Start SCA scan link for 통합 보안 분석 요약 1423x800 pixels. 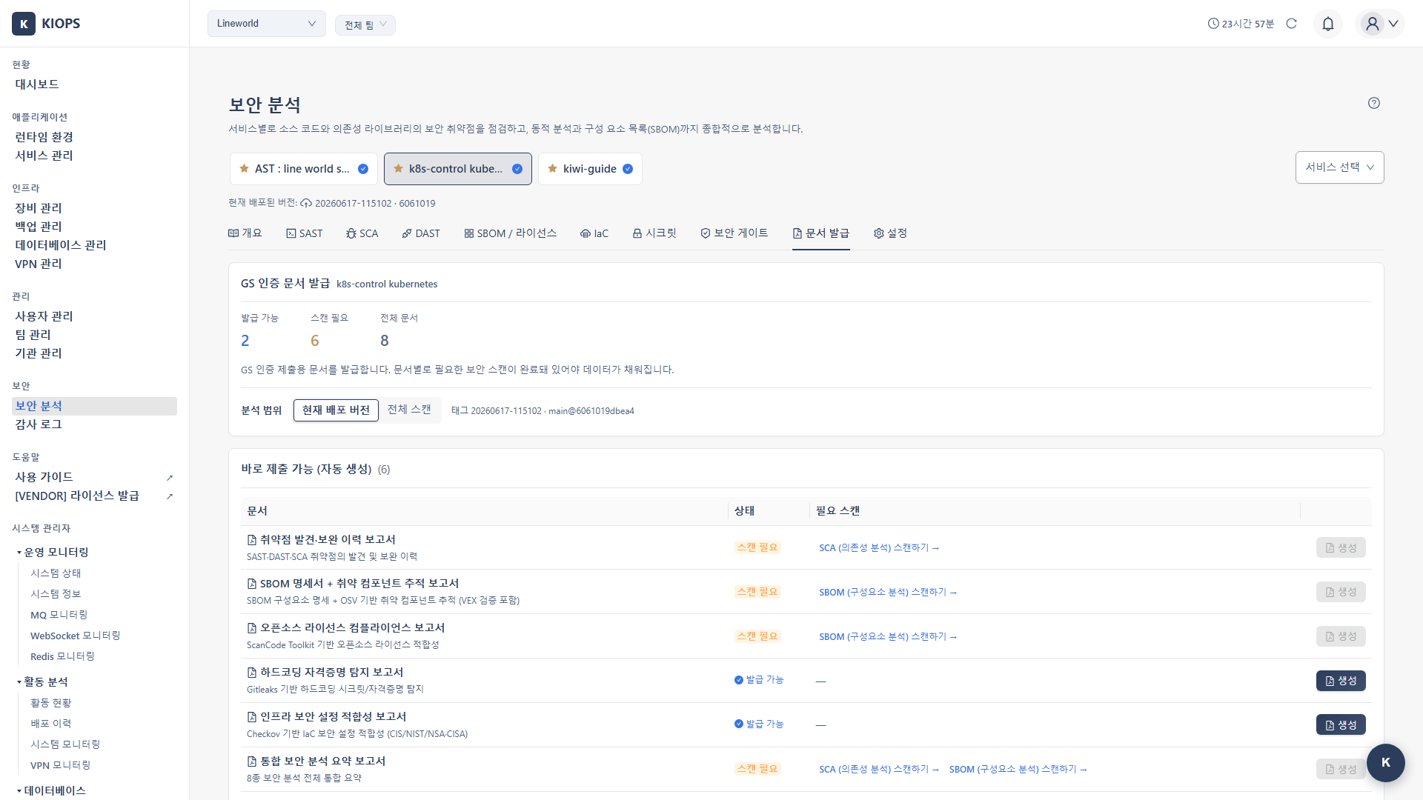[x=879, y=770]
